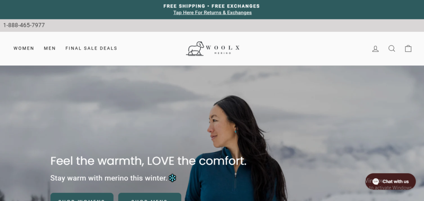Tap Here For Returns & Exchanges link

pos(212,13)
